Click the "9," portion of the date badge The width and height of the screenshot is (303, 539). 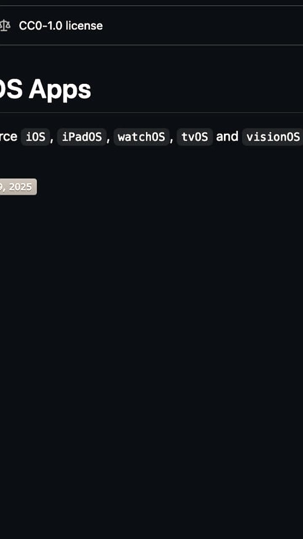[2, 187]
